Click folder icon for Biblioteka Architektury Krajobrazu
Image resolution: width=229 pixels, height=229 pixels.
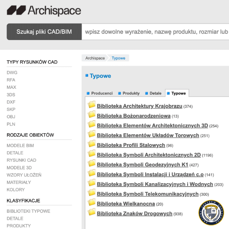pos(92,104)
